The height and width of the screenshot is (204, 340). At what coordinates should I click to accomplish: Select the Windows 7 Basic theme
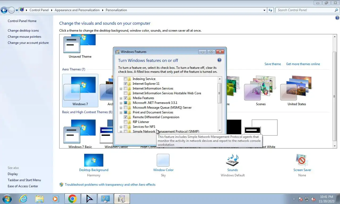tap(80, 134)
